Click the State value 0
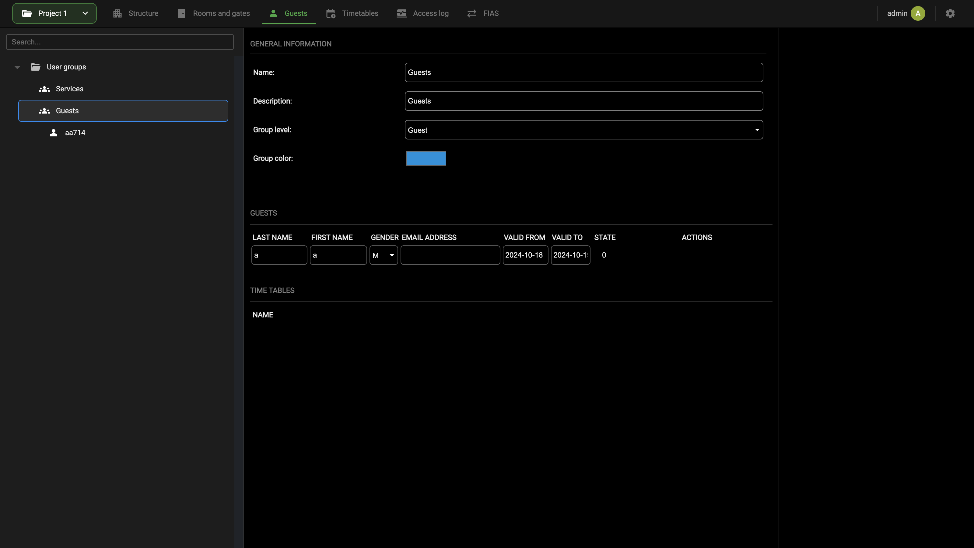974x548 pixels. click(604, 255)
